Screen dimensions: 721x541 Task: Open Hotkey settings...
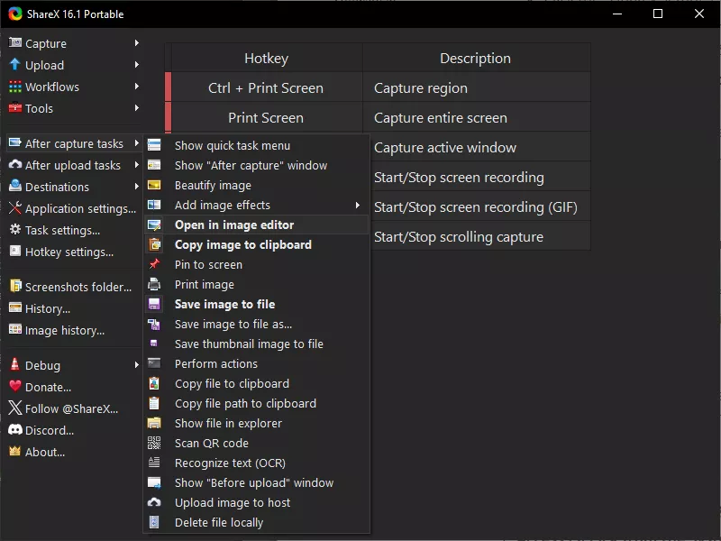pyautogui.click(x=74, y=252)
